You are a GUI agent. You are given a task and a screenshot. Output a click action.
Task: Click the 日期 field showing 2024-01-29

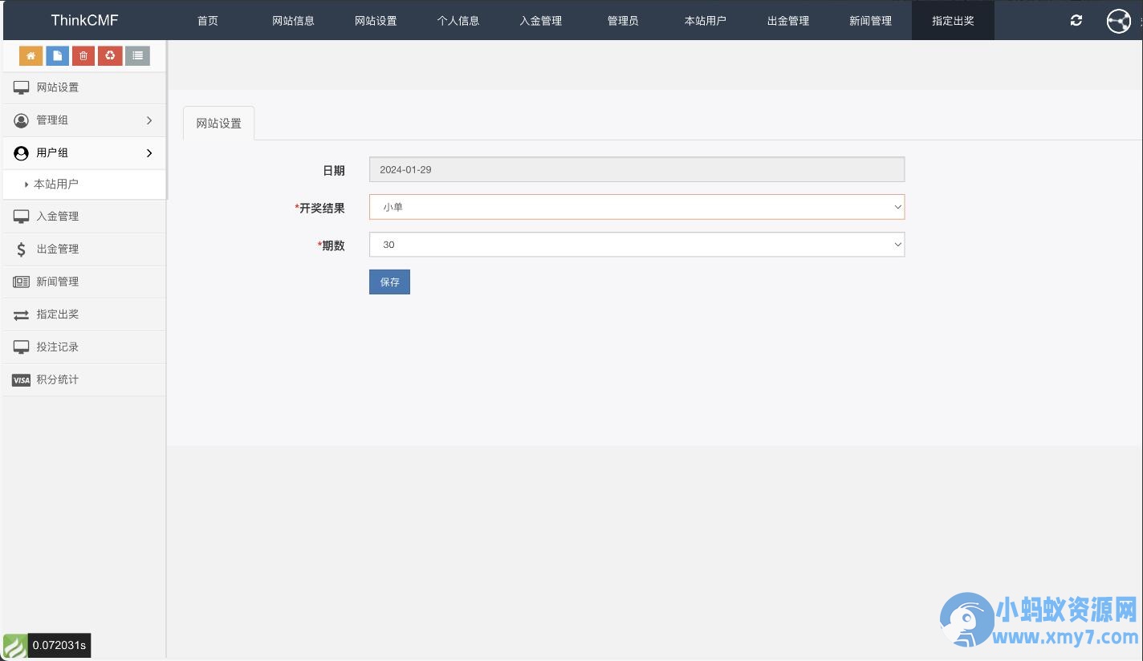637,169
